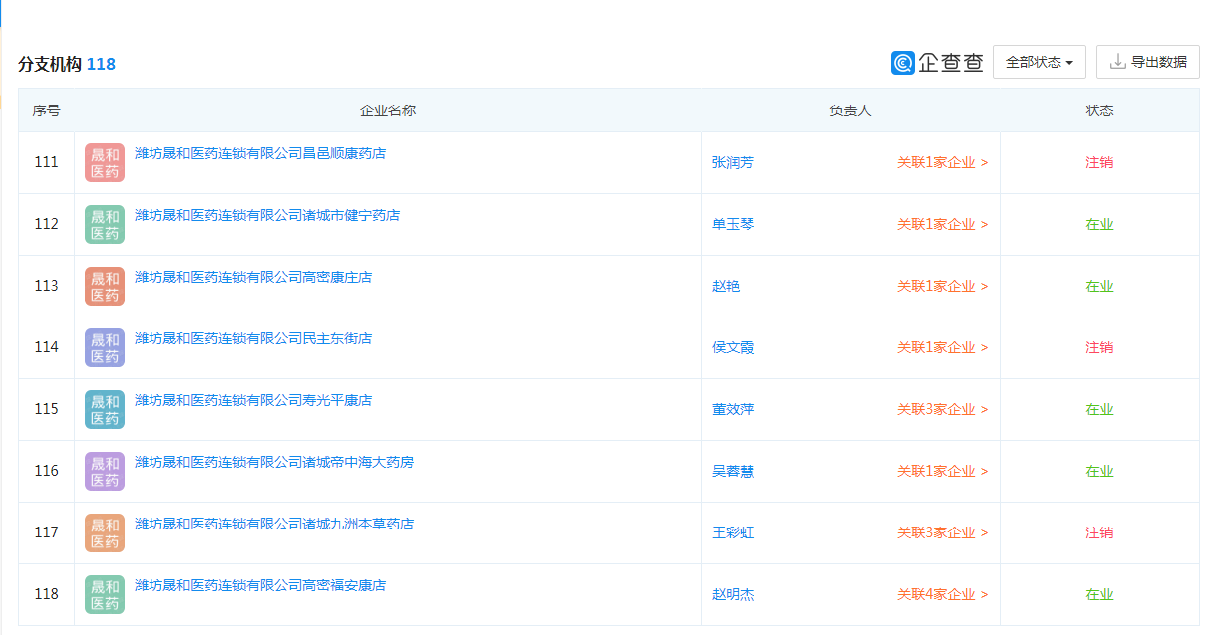Expand 关联1家企业 for 单玉琴

tap(942, 224)
